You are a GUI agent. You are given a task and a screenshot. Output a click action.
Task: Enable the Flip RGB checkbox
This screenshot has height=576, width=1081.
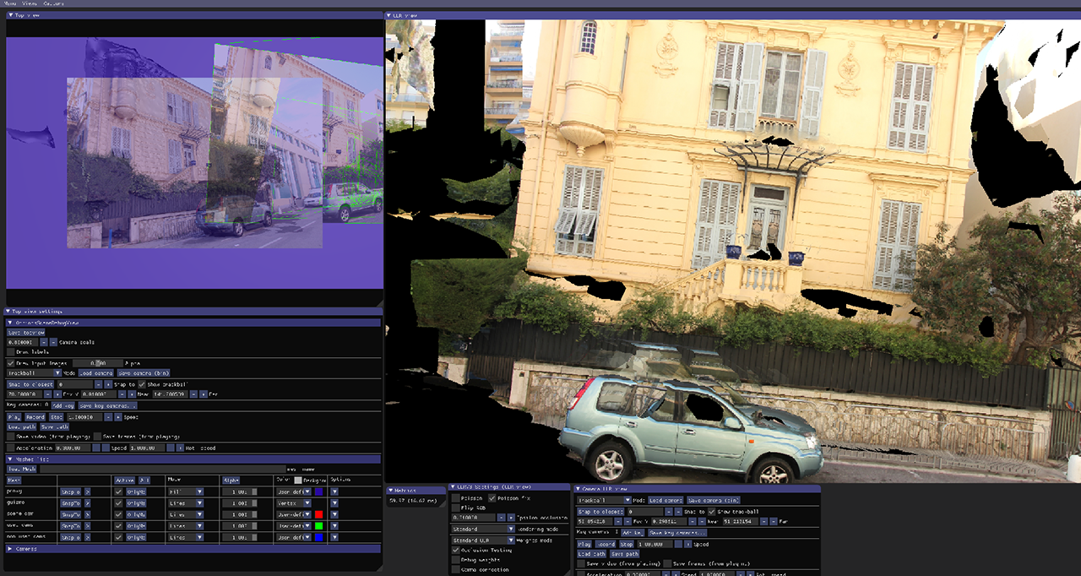point(456,507)
